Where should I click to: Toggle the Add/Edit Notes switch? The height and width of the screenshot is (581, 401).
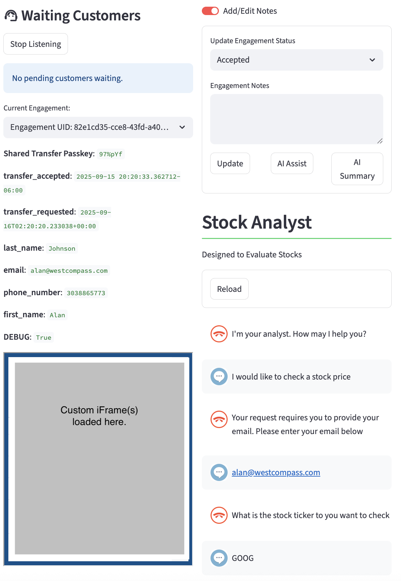coord(210,11)
